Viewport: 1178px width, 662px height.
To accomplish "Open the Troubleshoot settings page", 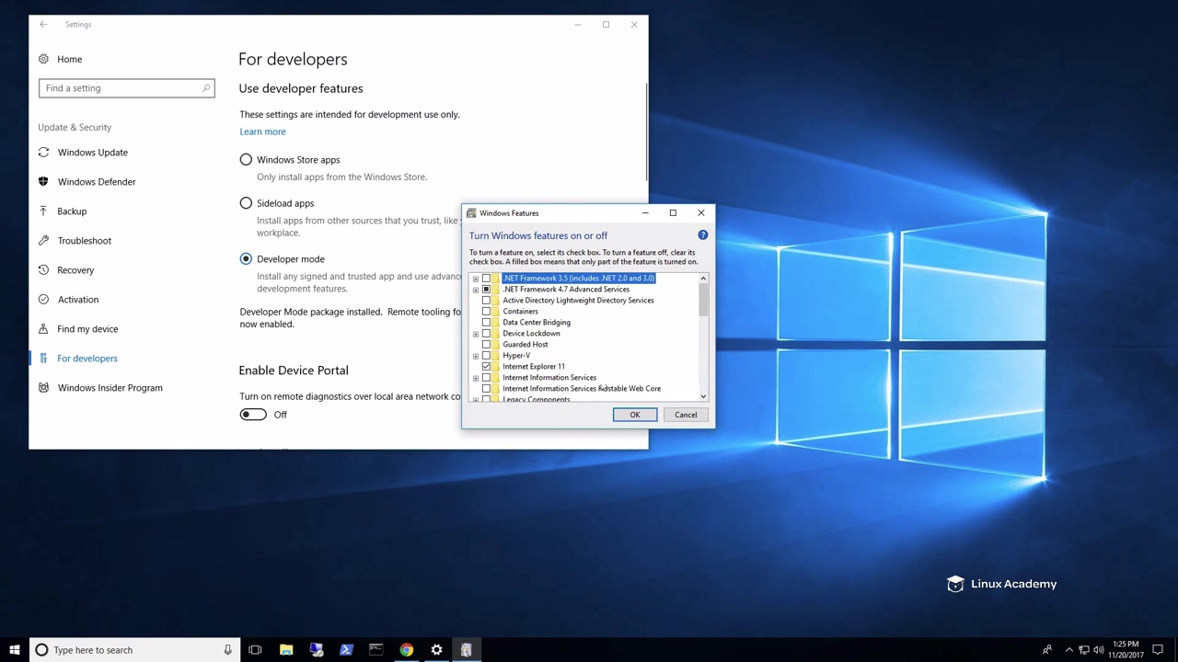I will (x=84, y=241).
